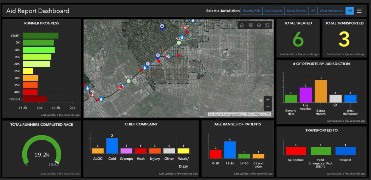Select the All jurisdictions button
The image size is (371, 180).
click(x=350, y=11)
